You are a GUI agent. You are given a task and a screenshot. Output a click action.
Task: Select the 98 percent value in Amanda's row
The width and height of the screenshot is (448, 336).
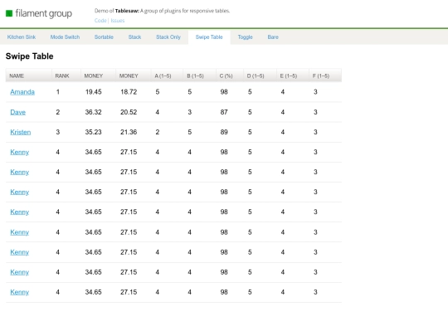[x=224, y=92]
